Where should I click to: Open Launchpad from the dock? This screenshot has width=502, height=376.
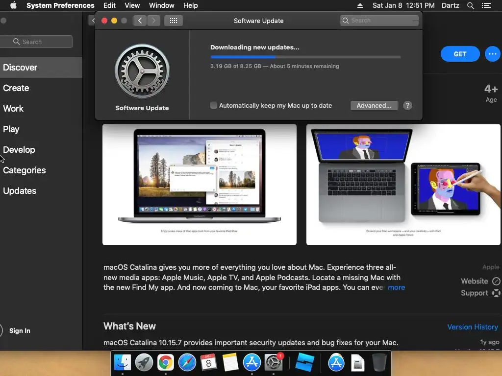click(x=144, y=362)
